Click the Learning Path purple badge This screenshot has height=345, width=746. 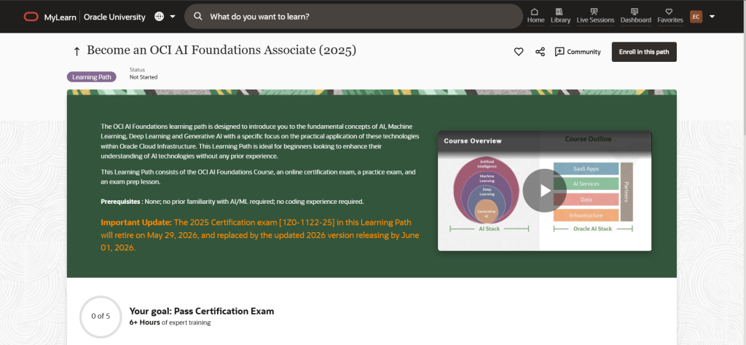[x=91, y=77]
